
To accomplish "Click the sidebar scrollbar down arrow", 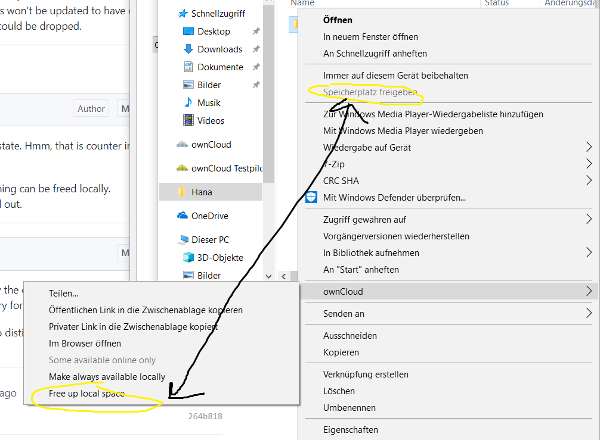I will [267, 275].
